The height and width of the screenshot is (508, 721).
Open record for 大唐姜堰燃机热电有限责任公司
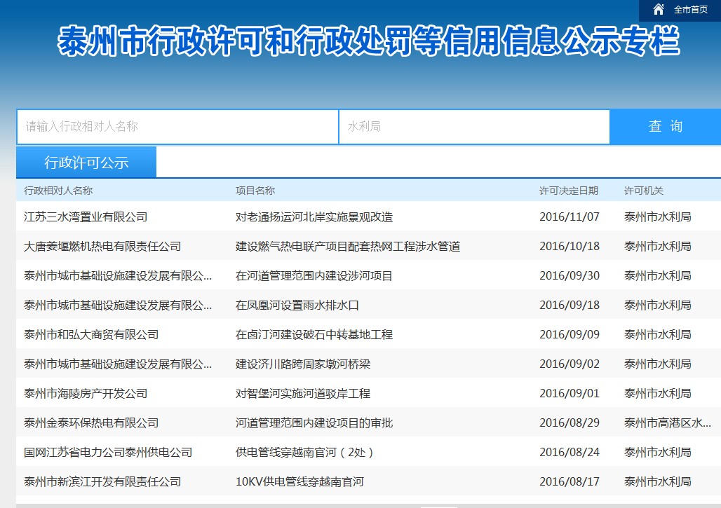pyautogui.click(x=102, y=247)
